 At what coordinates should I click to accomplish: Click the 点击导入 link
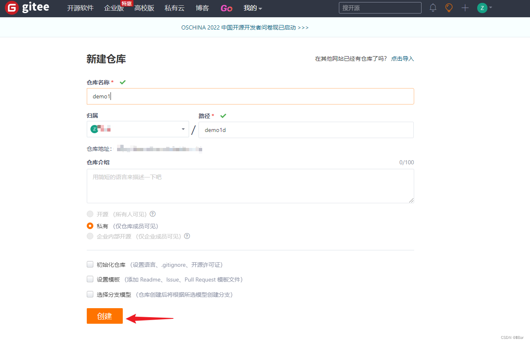pos(402,59)
